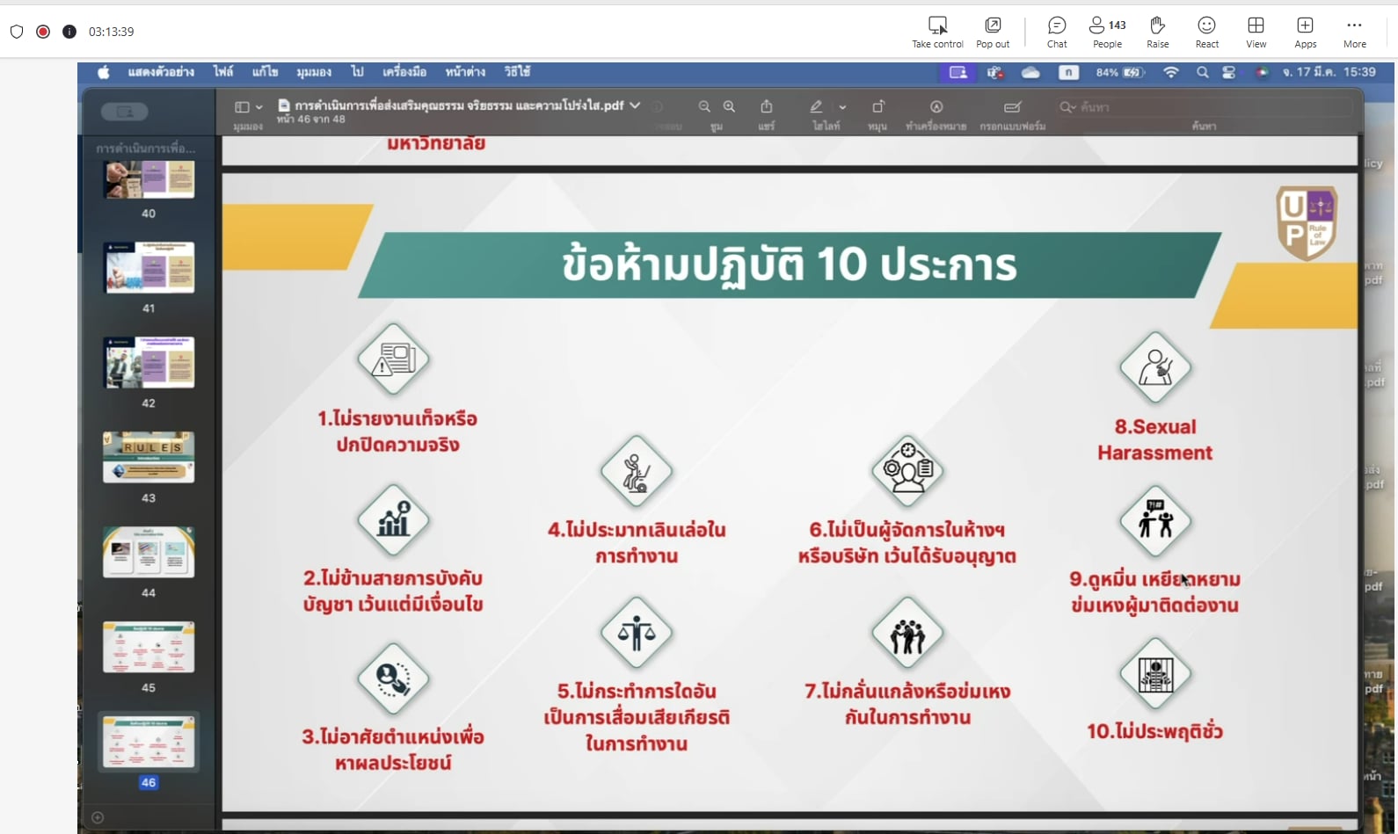This screenshot has width=1398, height=834.
Task: Click the share icon in Preview toolbar
Action: 767,107
